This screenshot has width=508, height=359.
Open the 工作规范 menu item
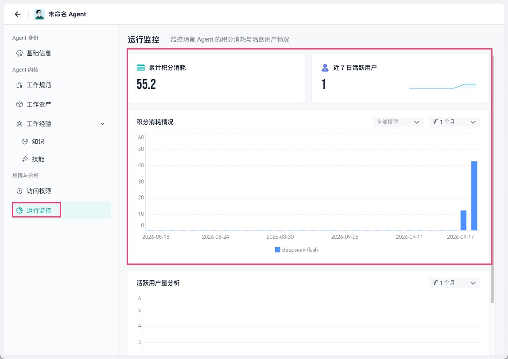pyautogui.click(x=61, y=85)
